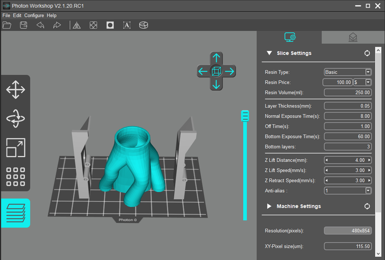
Task: Reset Slice Settings with refresh button
Action: pyautogui.click(x=367, y=53)
